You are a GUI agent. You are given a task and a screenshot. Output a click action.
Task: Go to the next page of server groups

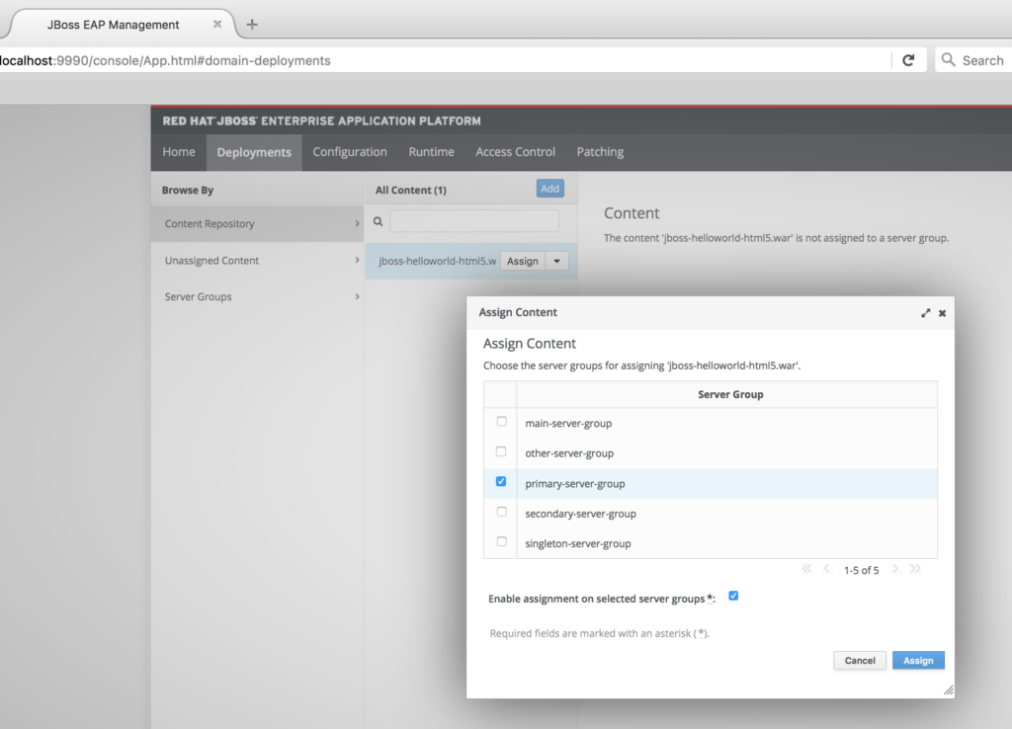(x=895, y=569)
